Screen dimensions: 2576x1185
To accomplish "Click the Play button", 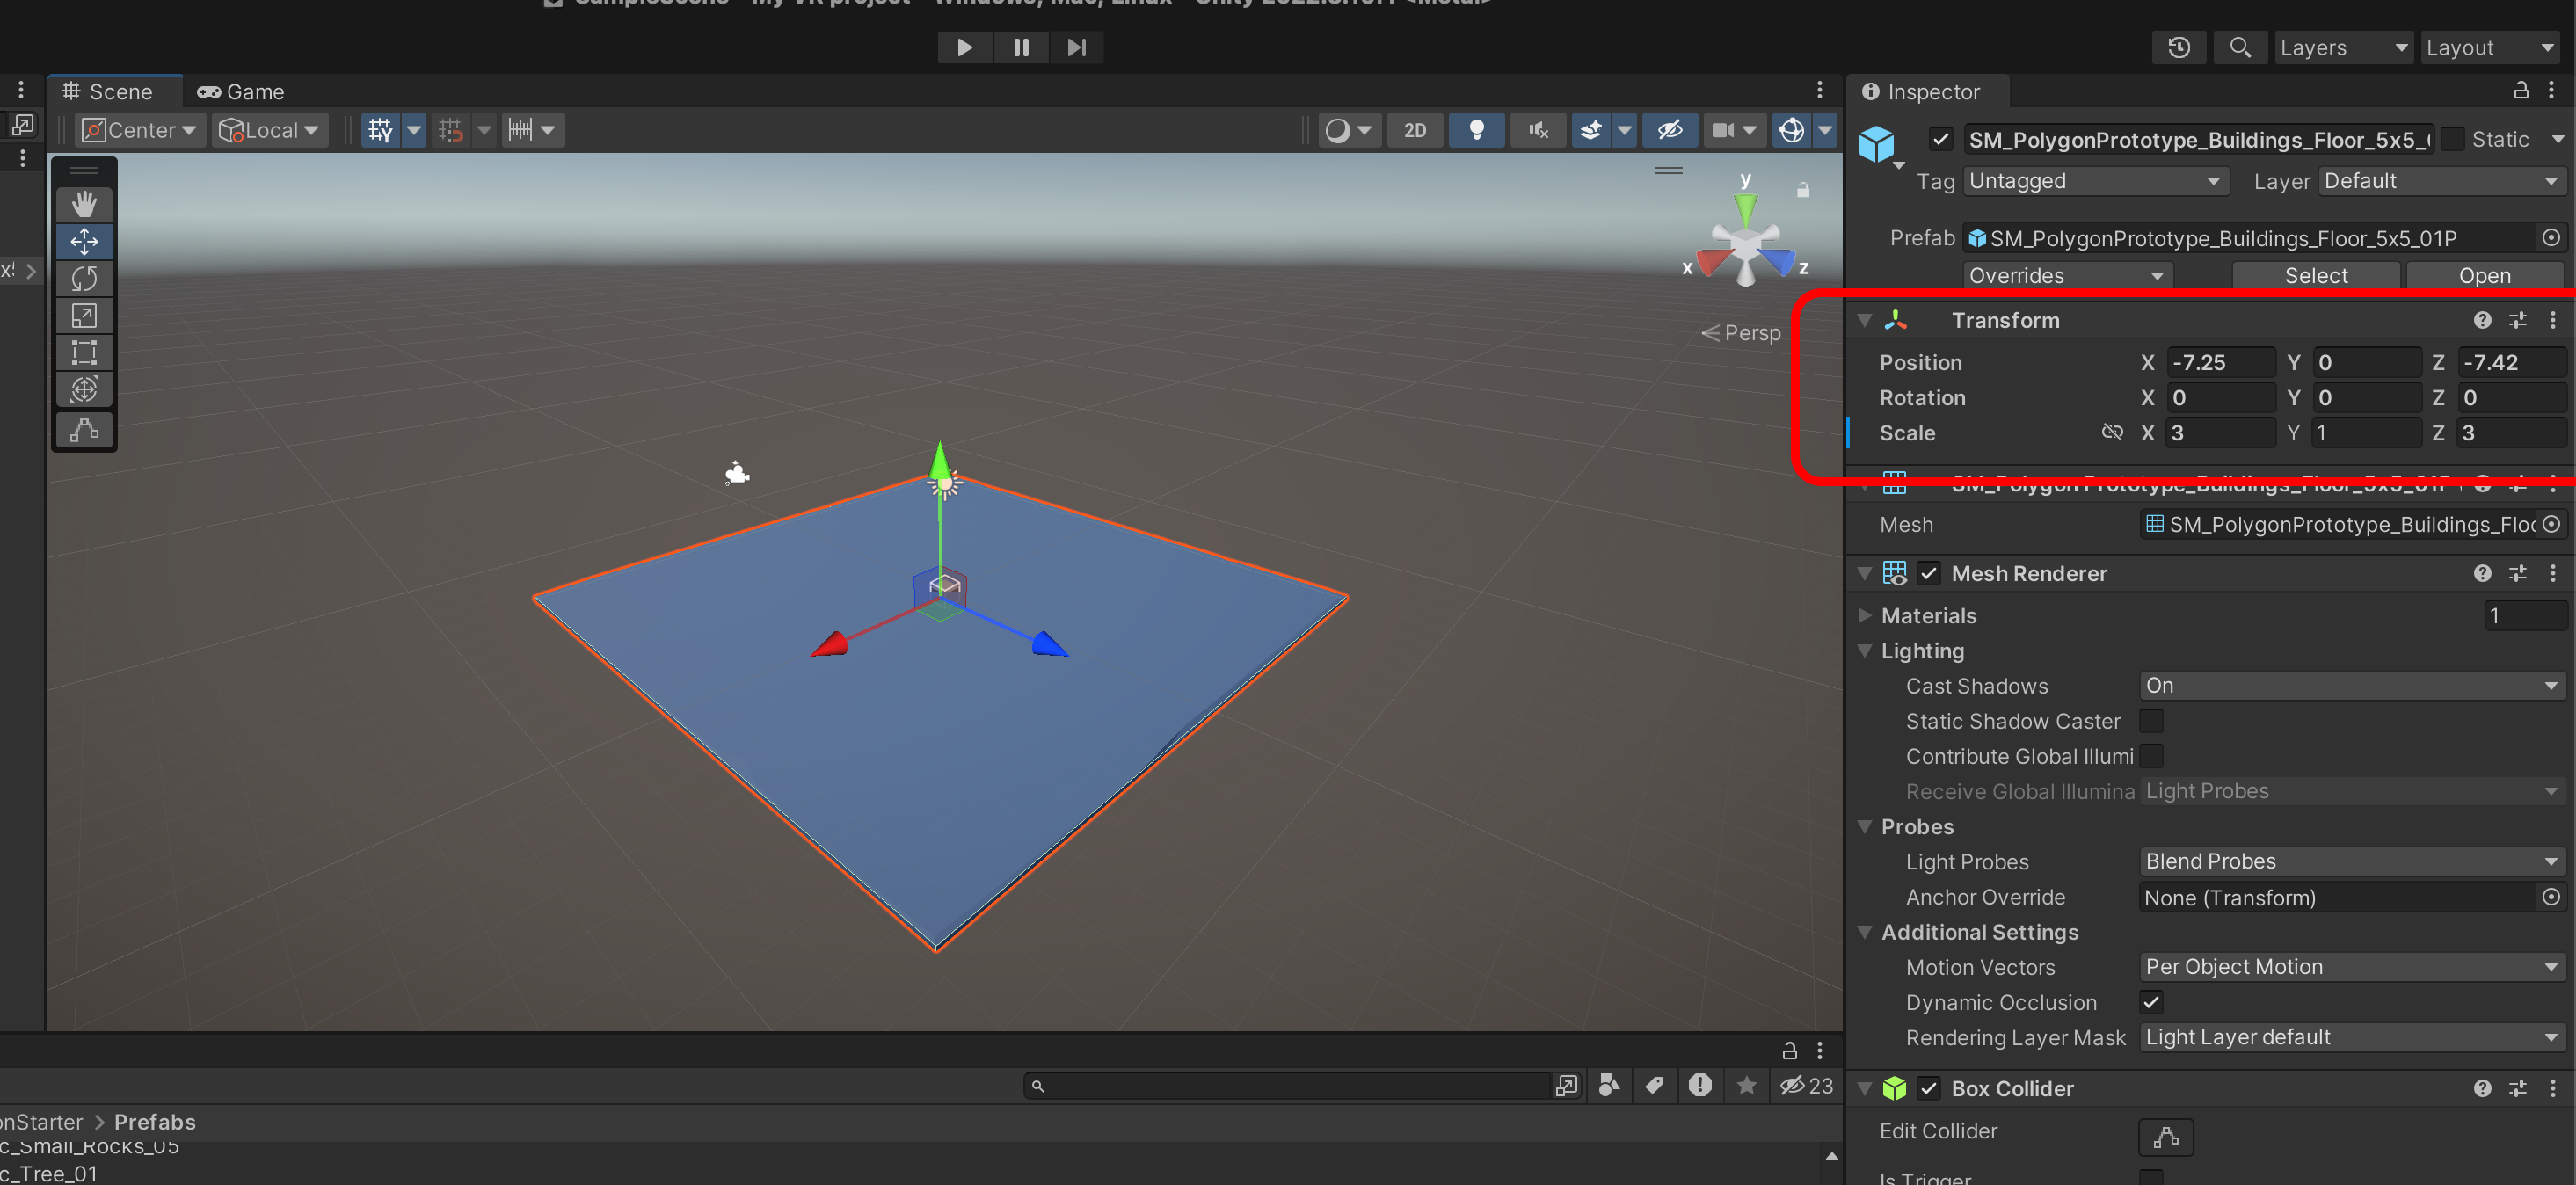I will pyautogui.click(x=964, y=47).
